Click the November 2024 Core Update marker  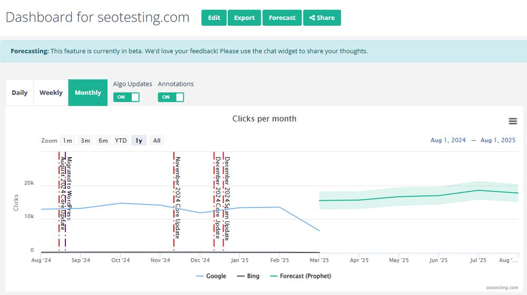point(174,201)
